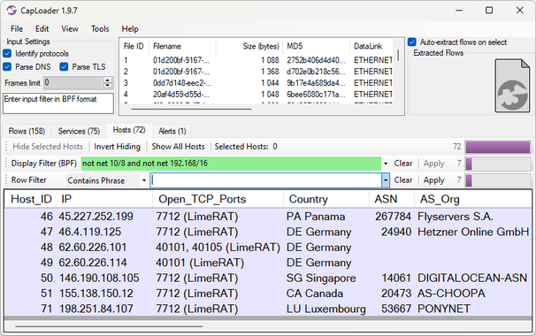
Task: Click the green Display Filter BPF field
Action: 231,164
